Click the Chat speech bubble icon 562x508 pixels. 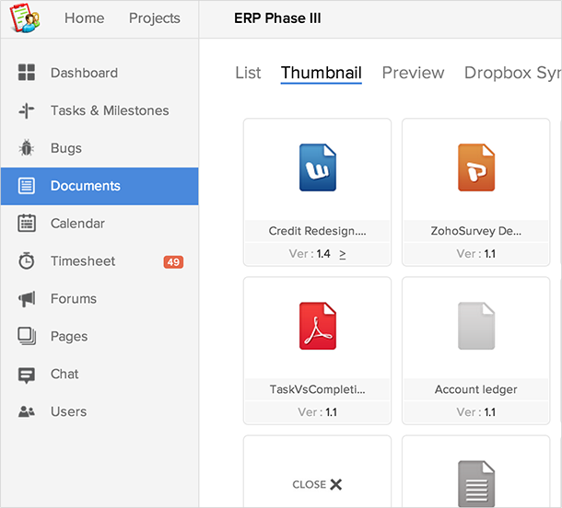pyautogui.click(x=27, y=375)
